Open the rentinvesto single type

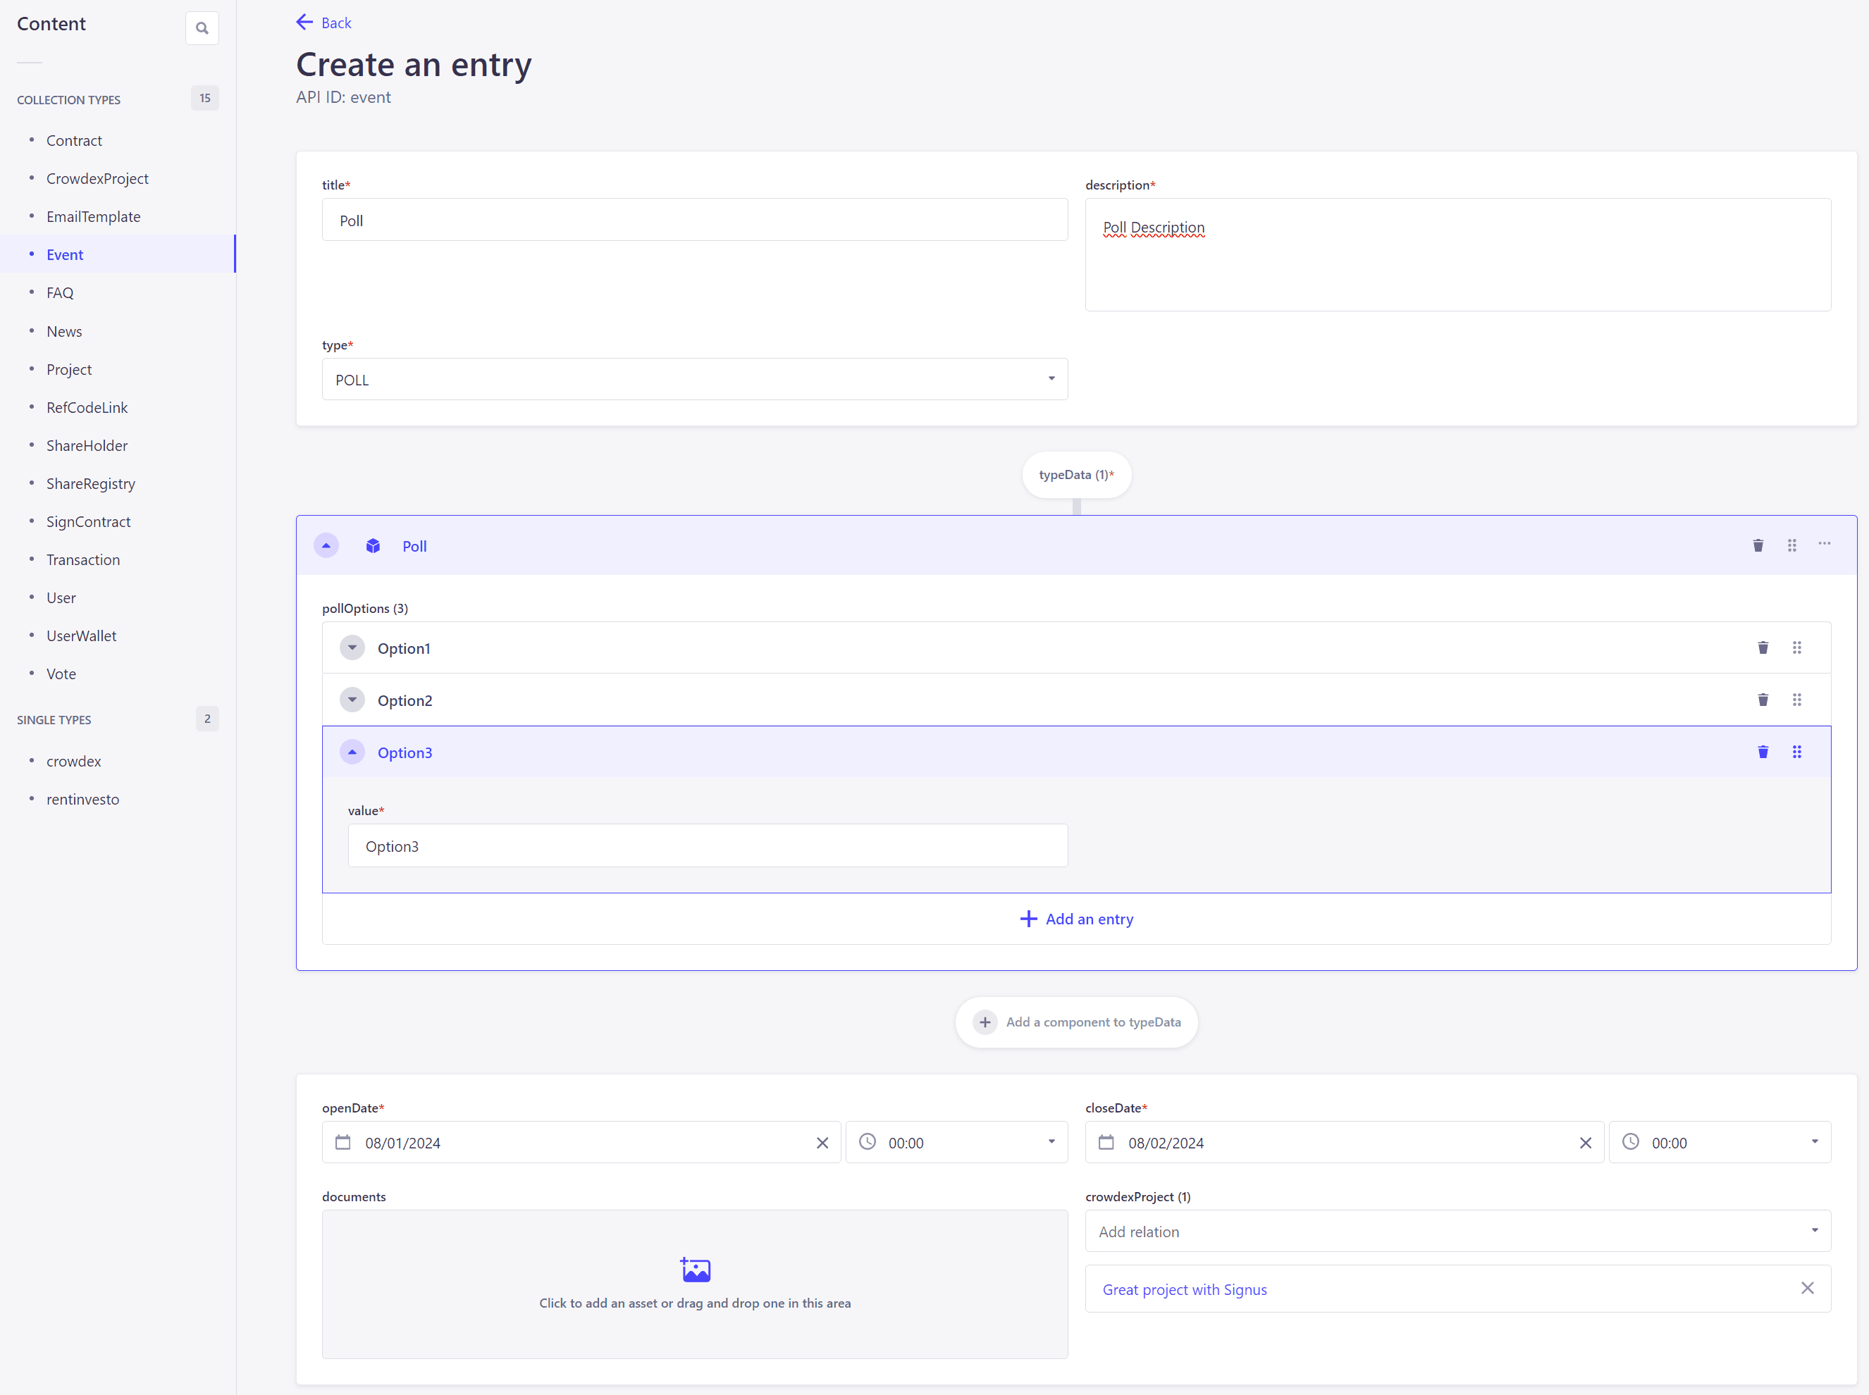coord(82,799)
